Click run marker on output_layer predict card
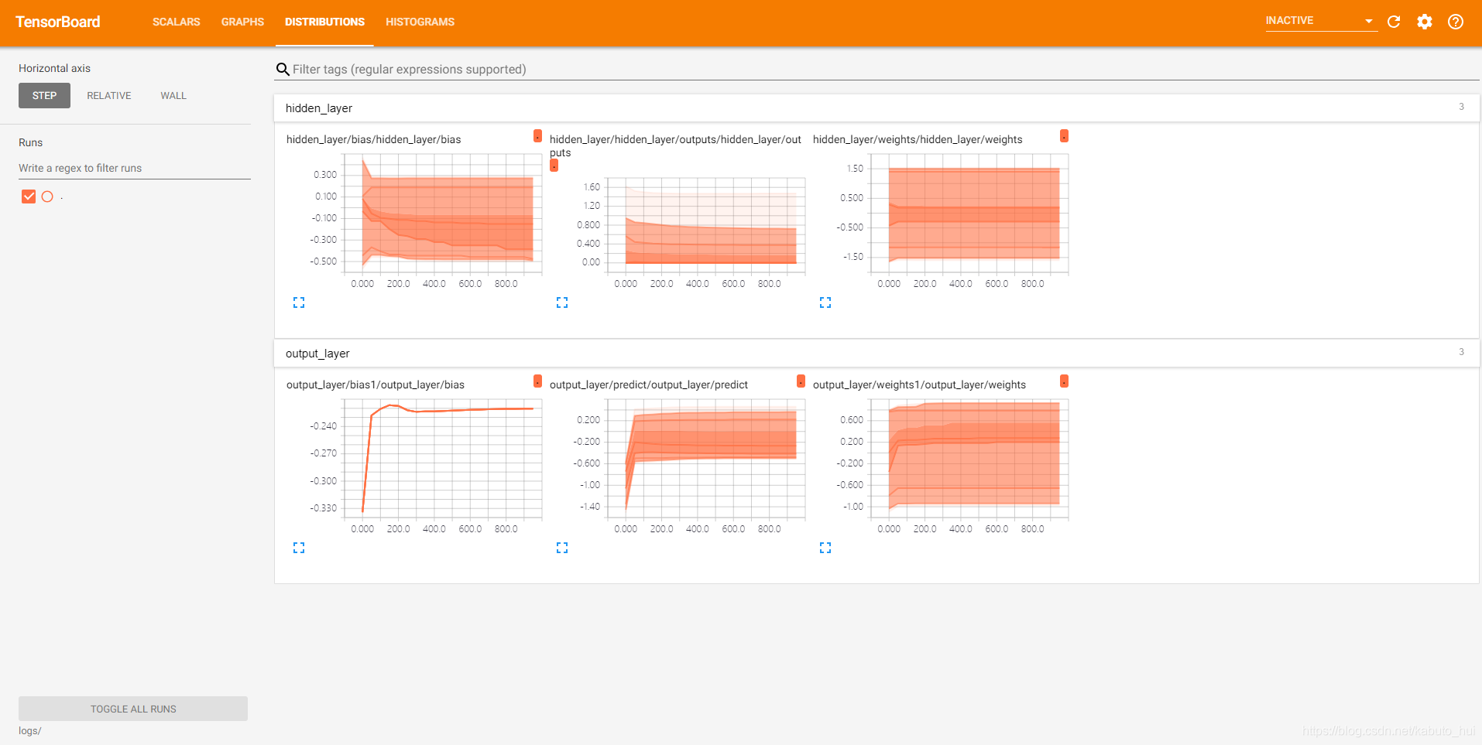Image resolution: width=1482 pixels, height=745 pixels. [x=801, y=381]
